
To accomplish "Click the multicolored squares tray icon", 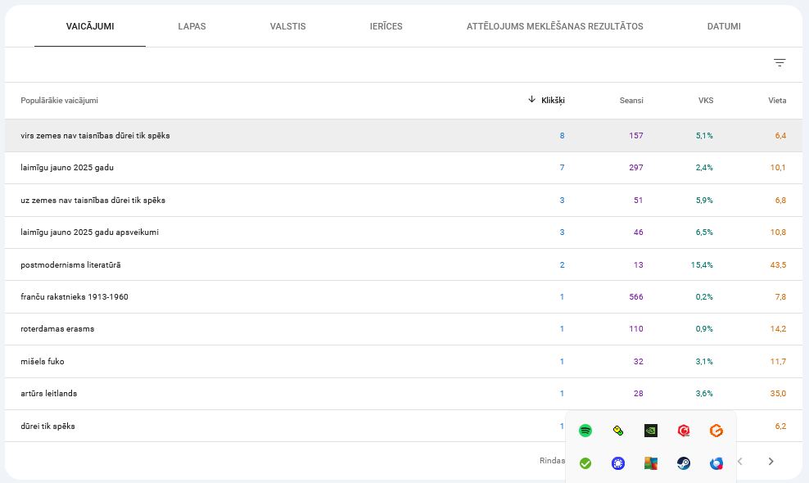I will (651, 463).
